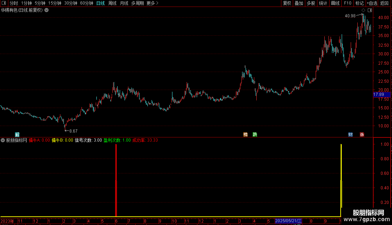
Task: Toggle the right panel icon above the chart
Action: click(x=370, y=10)
